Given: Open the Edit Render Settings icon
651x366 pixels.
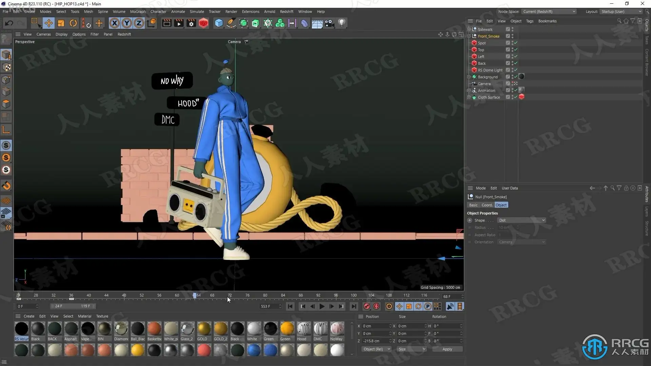Looking at the screenshot, I should (x=191, y=23).
